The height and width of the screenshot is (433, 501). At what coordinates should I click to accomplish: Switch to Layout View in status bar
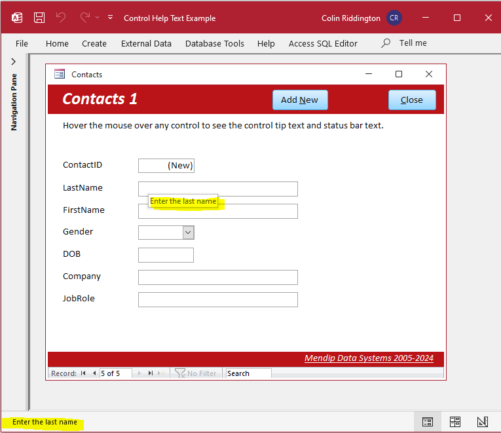tap(455, 422)
